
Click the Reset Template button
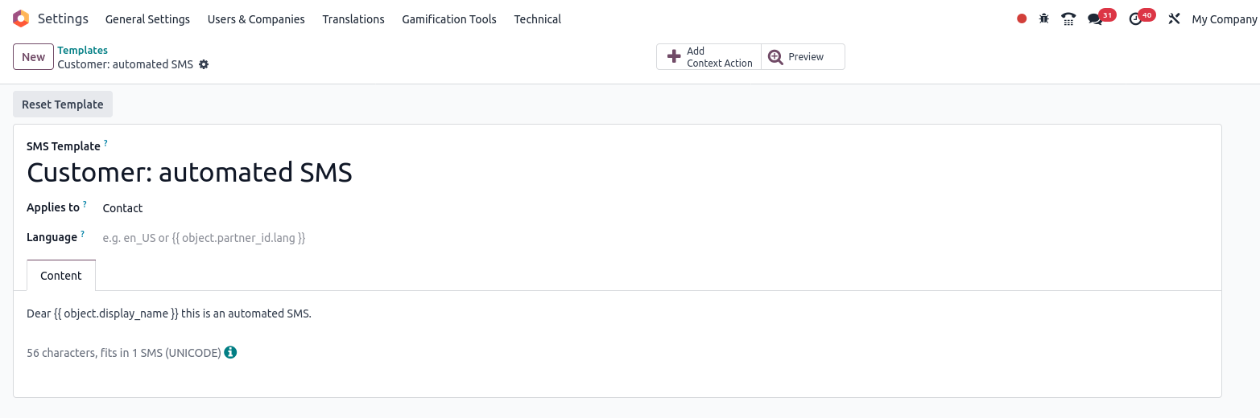[63, 104]
